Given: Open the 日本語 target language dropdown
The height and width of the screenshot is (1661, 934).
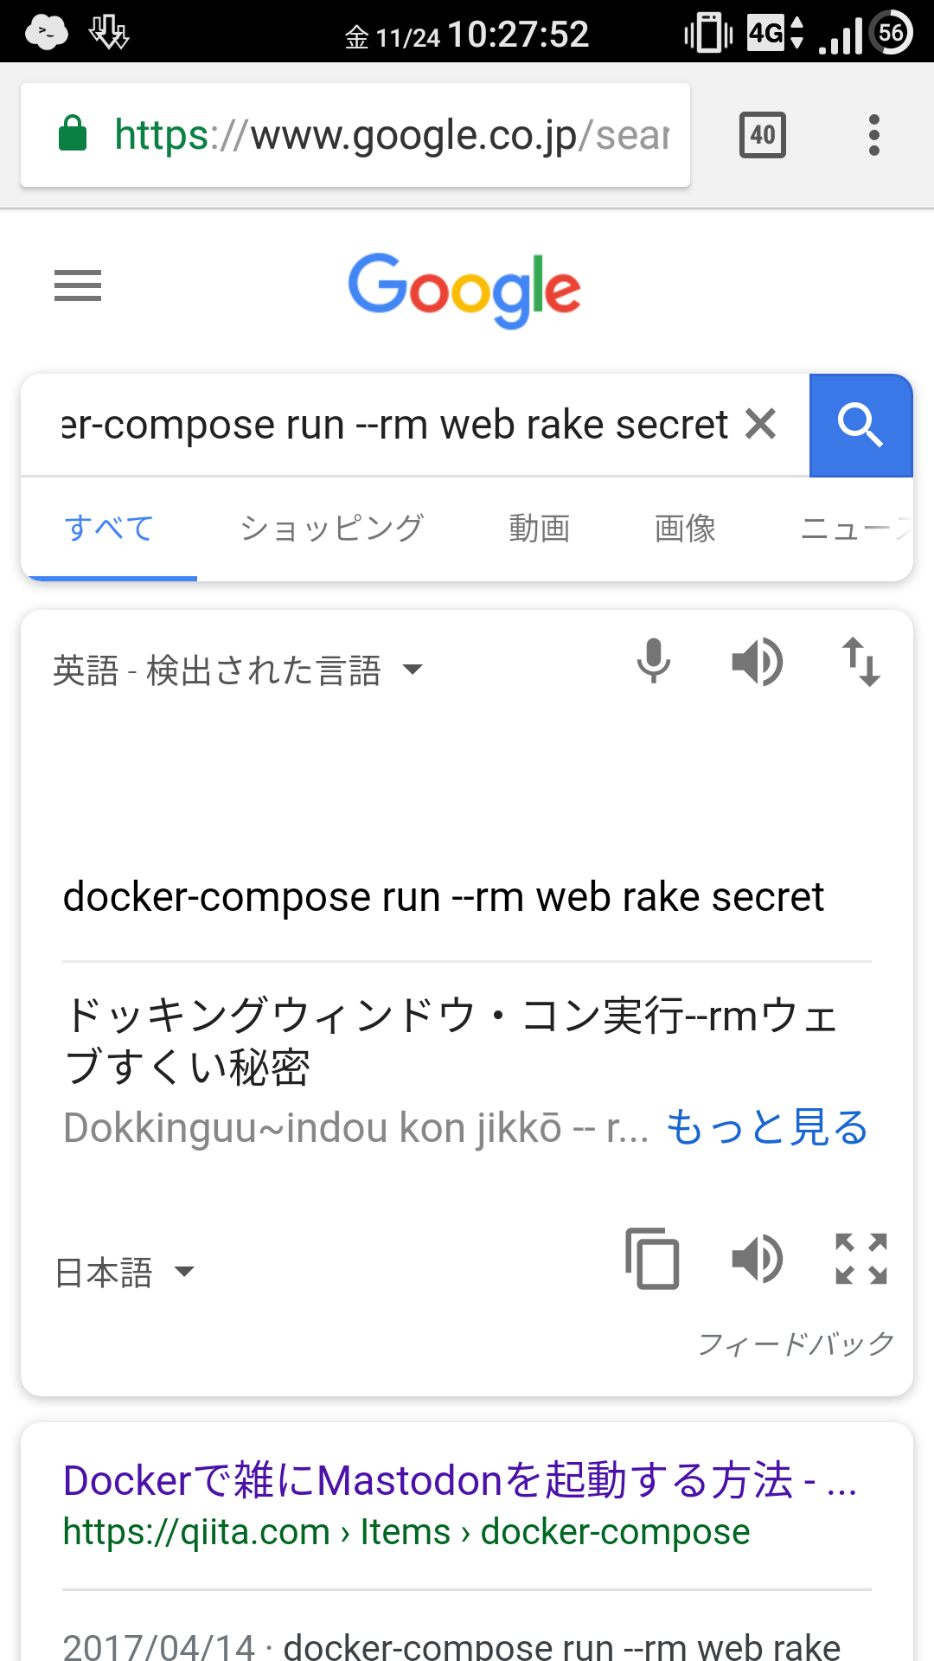Looking at the screenshot, I should pos(124,1273).
